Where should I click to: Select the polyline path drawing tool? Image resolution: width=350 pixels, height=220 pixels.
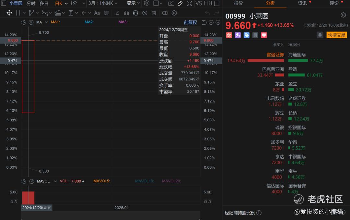pos(32,13)
